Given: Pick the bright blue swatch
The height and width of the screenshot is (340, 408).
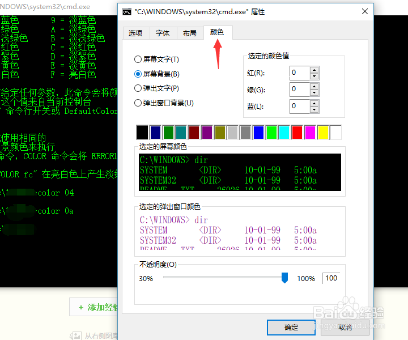Looking at the screenshot, I should tap(258, 133).
